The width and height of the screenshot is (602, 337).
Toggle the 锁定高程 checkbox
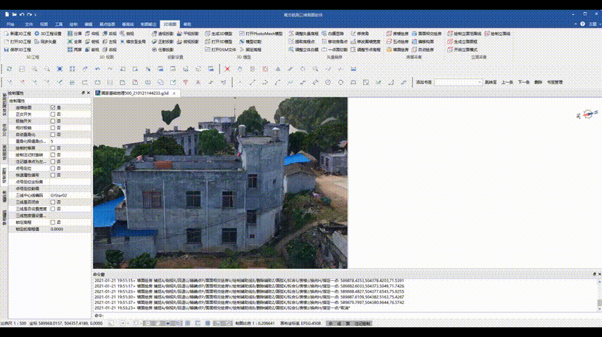[53, 222]
